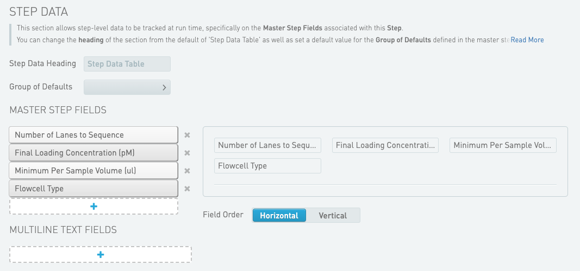
Task: Add a new multiline text field
Action: point(101,255)
